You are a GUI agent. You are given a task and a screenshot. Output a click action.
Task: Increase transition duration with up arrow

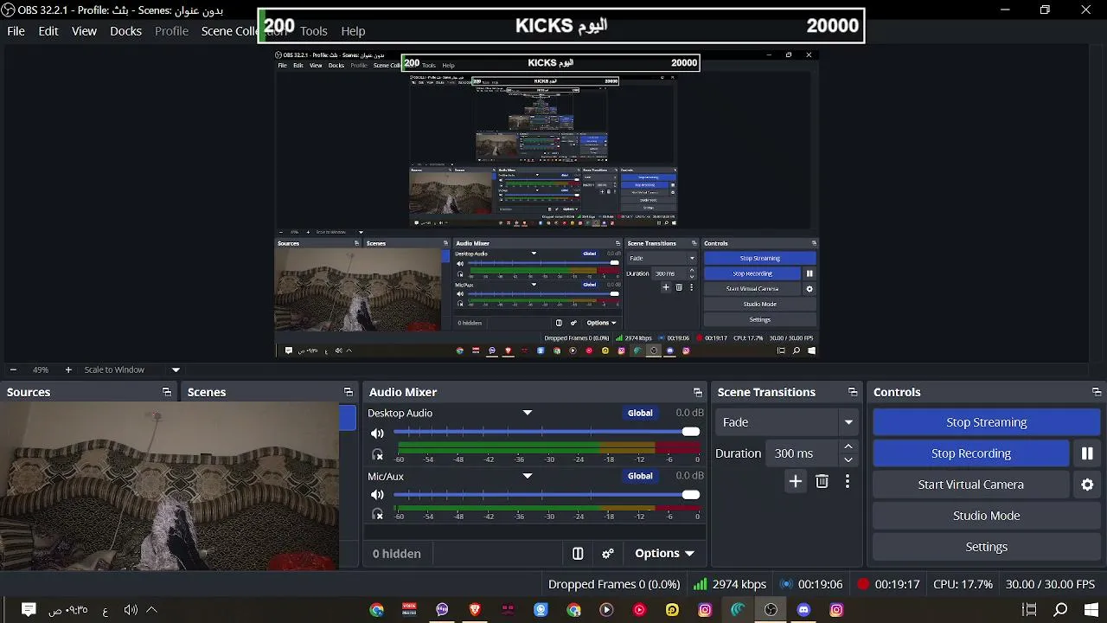pos(848,446)
